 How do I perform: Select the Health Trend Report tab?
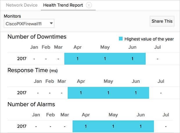pyautogui.click(x=63, y=5)
